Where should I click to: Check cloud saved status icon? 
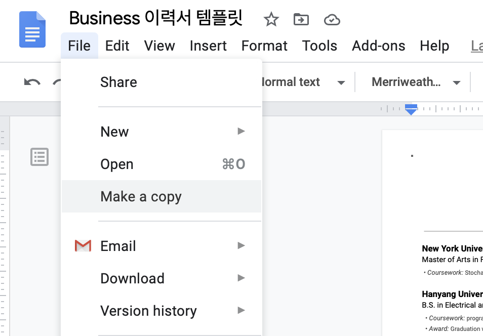332,20
